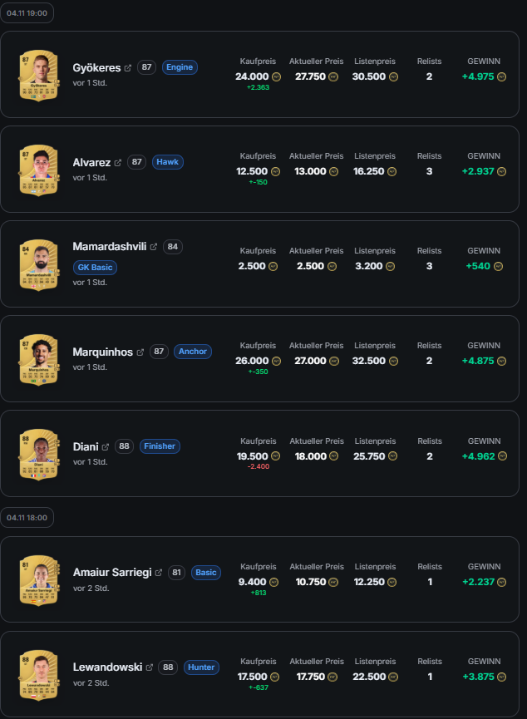Open Mamardashvili's external link icon
527x719 pixels.
pos(153,247)
